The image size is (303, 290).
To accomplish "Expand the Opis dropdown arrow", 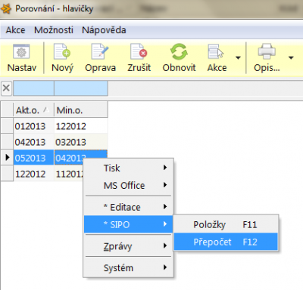I will pyautogui.click(x=291, y=58).
